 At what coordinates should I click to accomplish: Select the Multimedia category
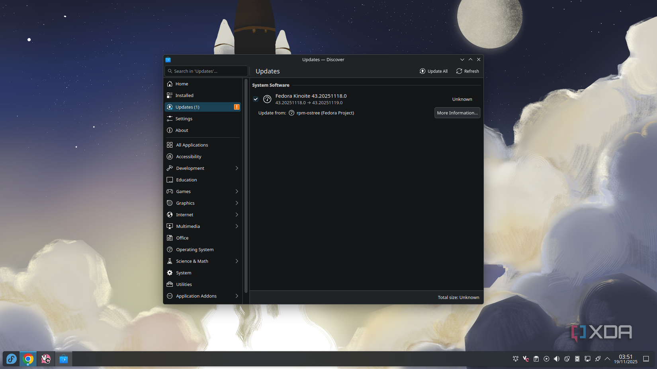[x=188, y=226]
